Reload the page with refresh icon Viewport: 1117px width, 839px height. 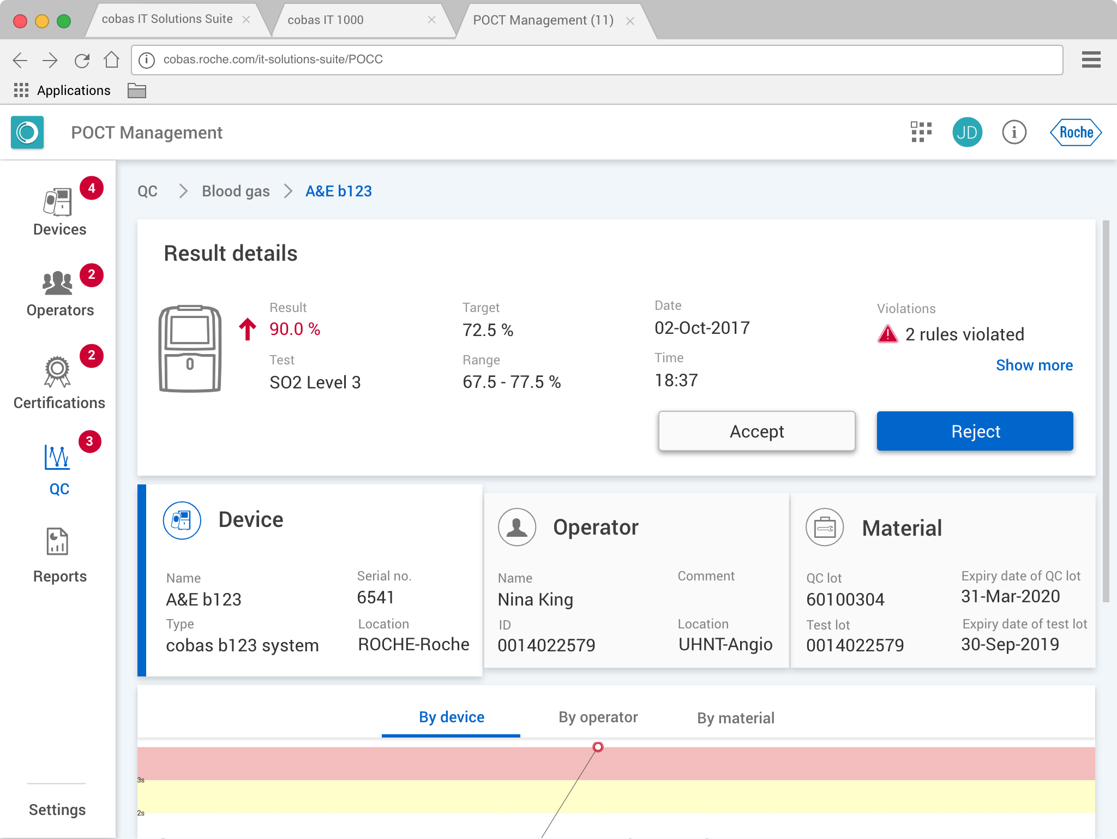tap(82, 60)
